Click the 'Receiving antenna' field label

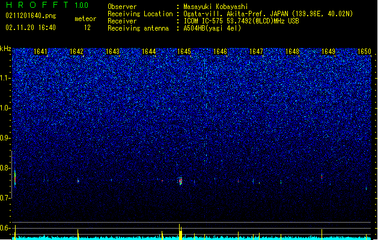[x=138, y=28]
